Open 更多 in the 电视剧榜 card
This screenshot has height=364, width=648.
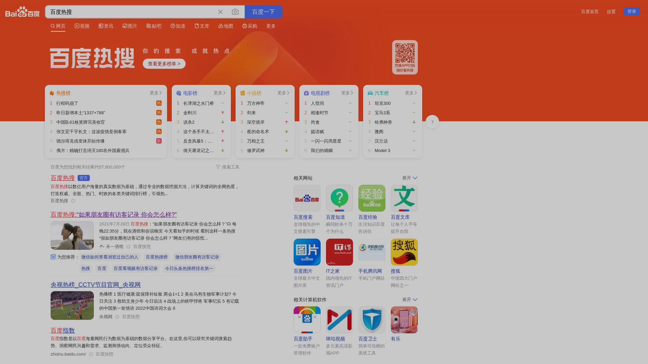347,93
